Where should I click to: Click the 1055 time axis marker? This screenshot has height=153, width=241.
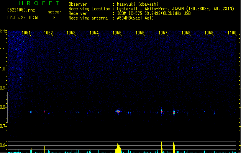click(x=117, y=33)
